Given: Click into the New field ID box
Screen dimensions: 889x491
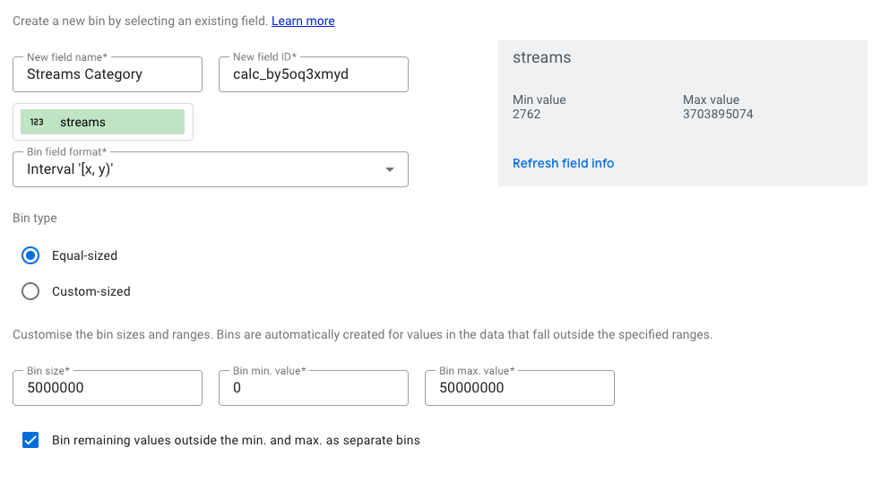Looking at the screenshot, I should click(313, 74).
